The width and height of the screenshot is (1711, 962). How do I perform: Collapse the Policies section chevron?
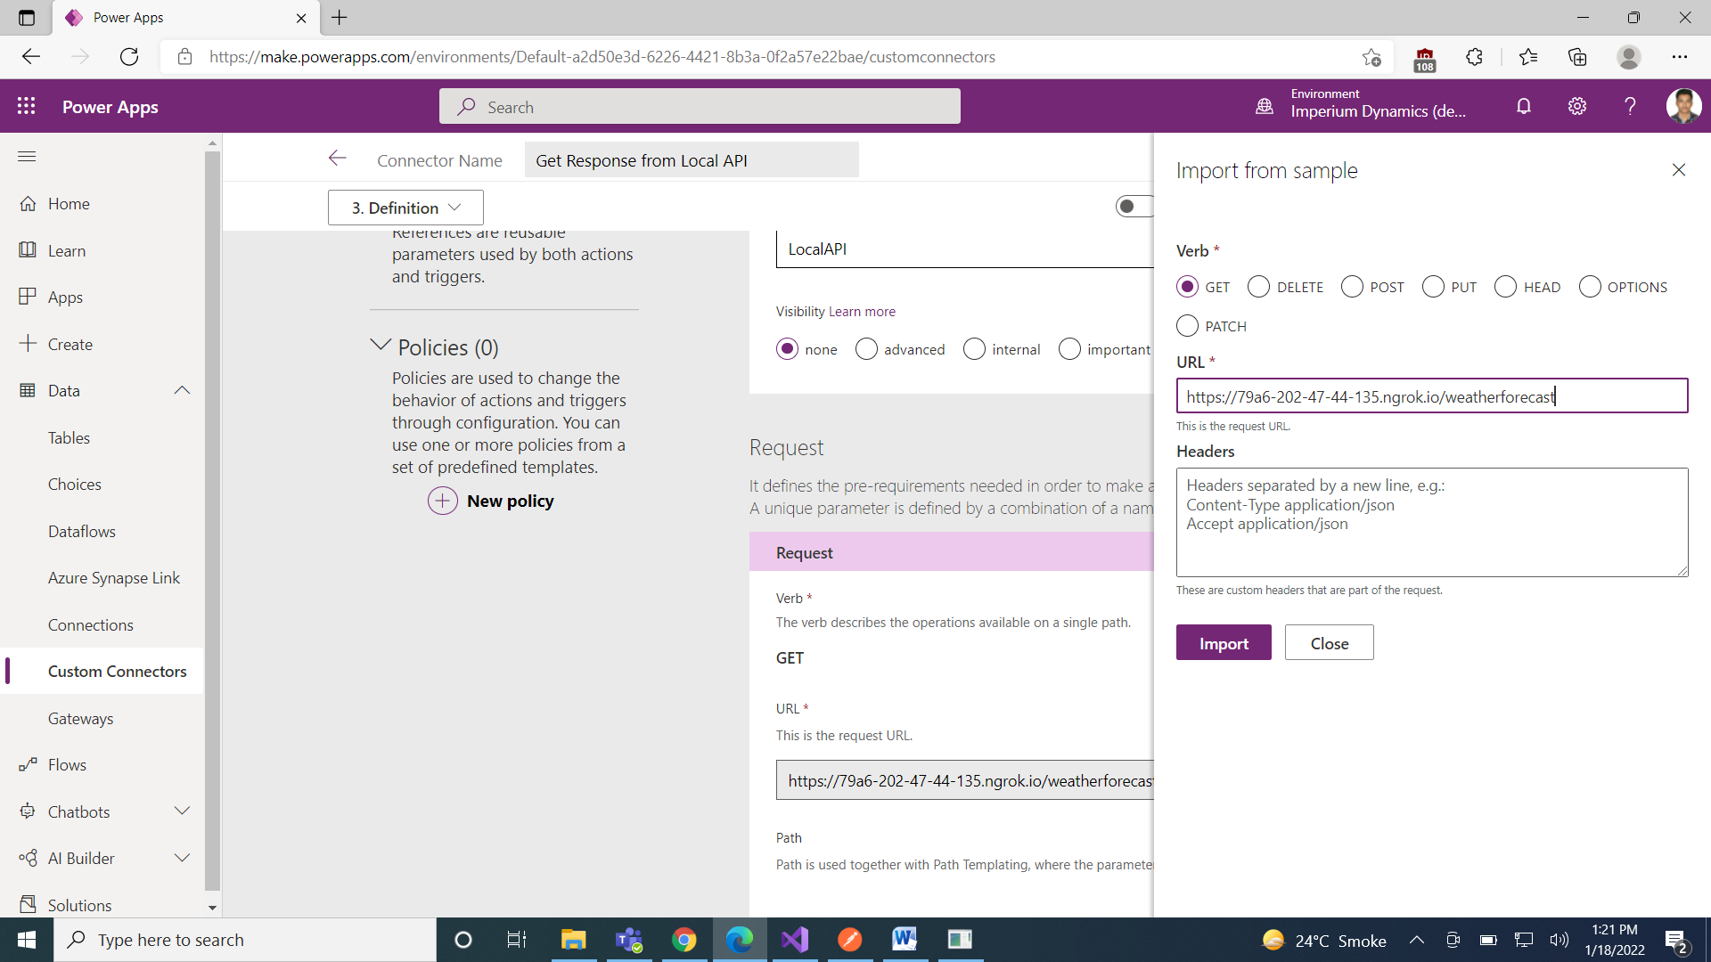381,346
